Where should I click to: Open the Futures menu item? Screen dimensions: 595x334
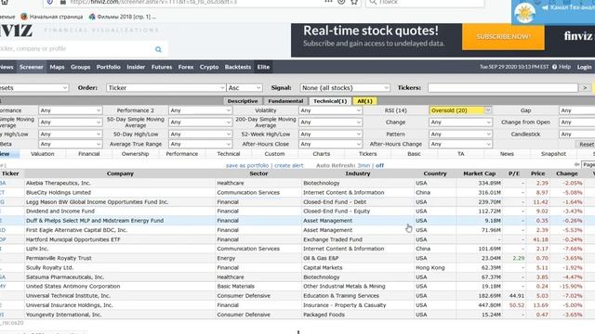[162, 67]
